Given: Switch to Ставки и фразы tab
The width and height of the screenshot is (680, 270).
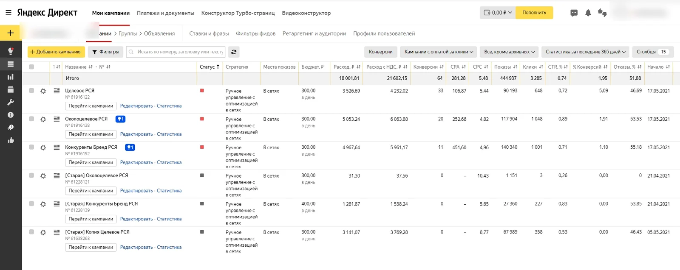Looking at the screenshot, I should point(209,33).
